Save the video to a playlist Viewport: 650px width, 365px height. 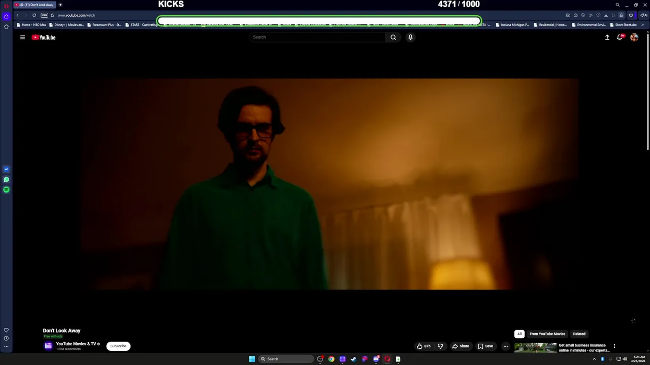click(x=485, y=346)
